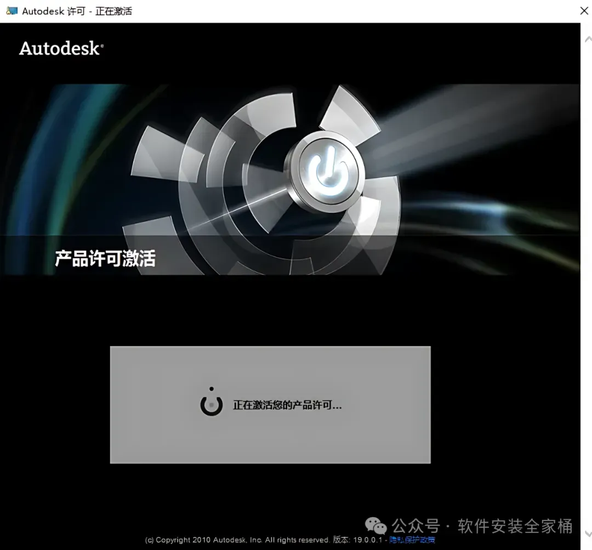Click the scrollbar down arrow

588,534
